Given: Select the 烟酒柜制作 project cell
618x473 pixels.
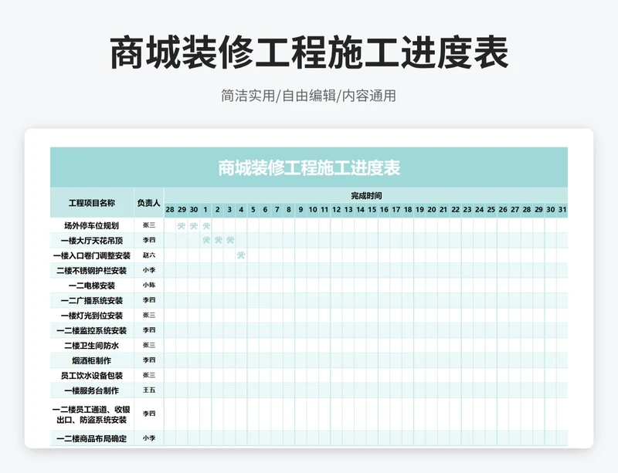Looking at the screenshot, I should coord(92,360).
